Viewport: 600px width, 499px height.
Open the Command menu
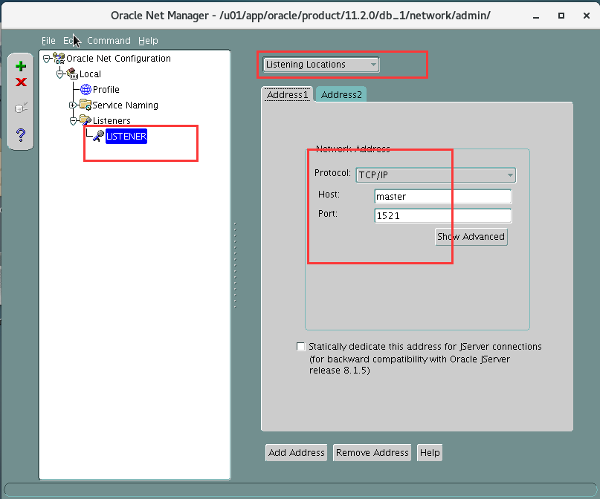pos(109,41)
